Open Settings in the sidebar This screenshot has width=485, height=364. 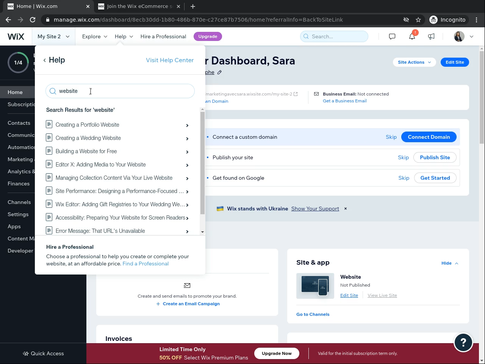[x=18, y=214]
